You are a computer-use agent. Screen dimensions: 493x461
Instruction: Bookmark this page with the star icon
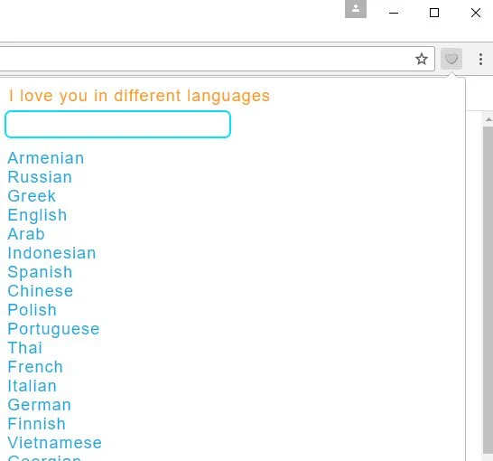(x=422, y=59)
